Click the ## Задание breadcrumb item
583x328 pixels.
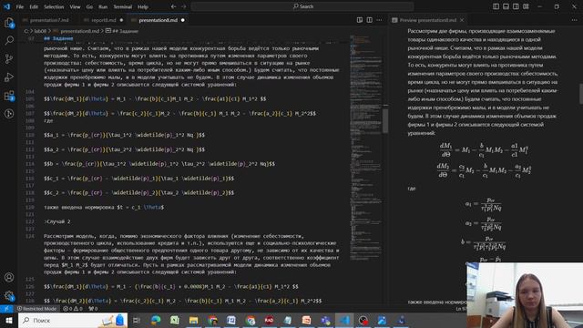[x=122, y=31]
